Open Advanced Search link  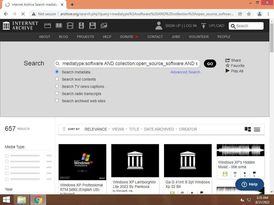(x=185, y=72)
